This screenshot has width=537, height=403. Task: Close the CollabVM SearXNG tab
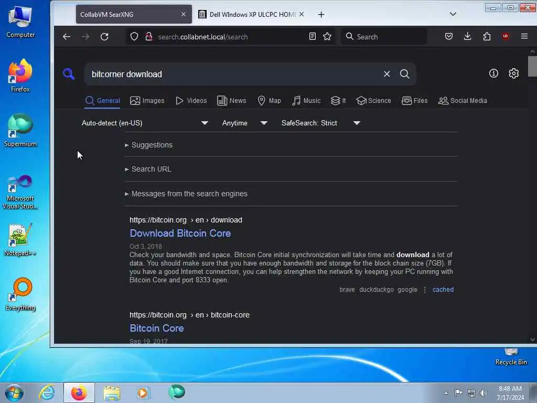pos(184,14)
